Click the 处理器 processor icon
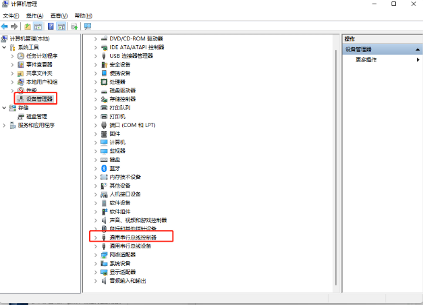Screen dimensions: 423x305 click(104, 82)
